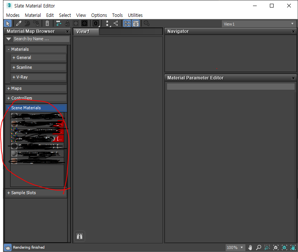Close the Navigator panel
This screenshot has height=252, width=298.
point(293,32)
